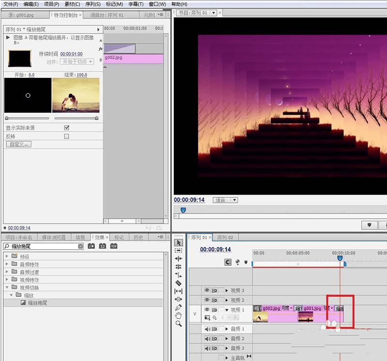Choose the Pen tool

[x=179, y=307]
